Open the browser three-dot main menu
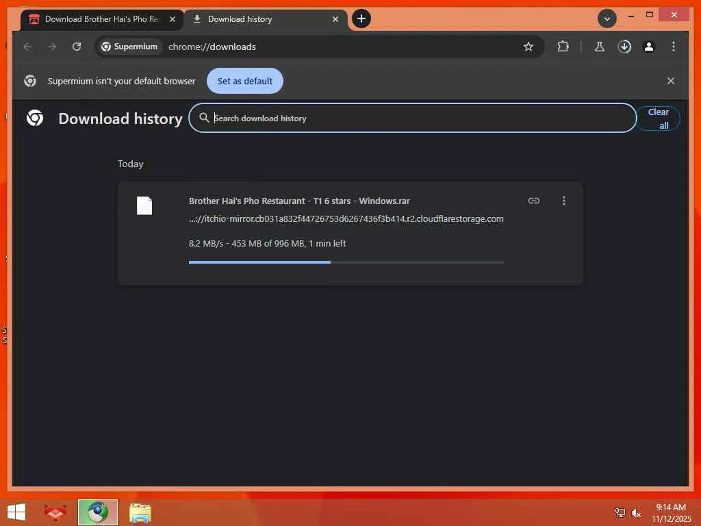Image resolution: width=701 pixels, height=526 pixels. (674, 47)
